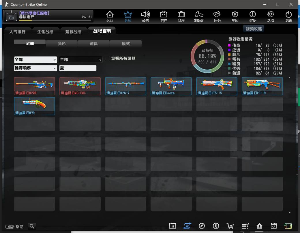The image size is (300, 233).
Task: Click the 武器收集情况 heading
Action: [241, 39]
